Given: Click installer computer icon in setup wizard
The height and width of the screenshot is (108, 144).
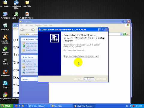Looking at the screenshot, I should 55,38.
